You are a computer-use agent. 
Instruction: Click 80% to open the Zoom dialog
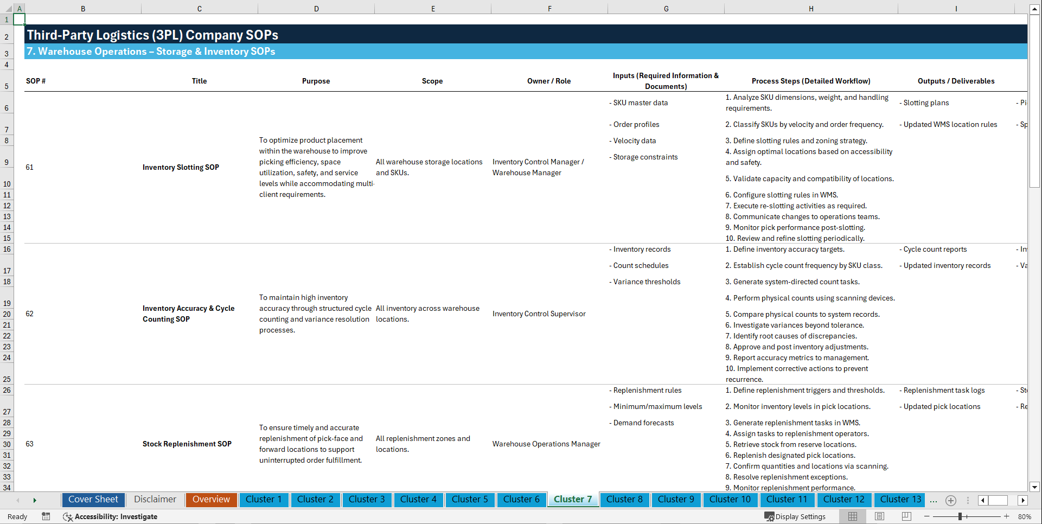[x=1025, y=516]
